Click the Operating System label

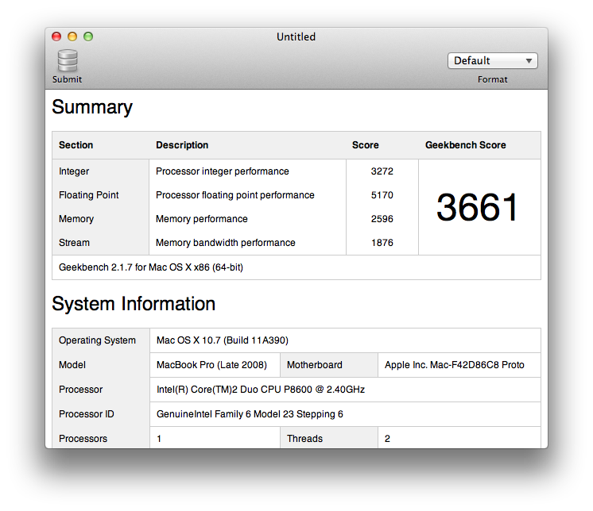click(x=97, y=340)
